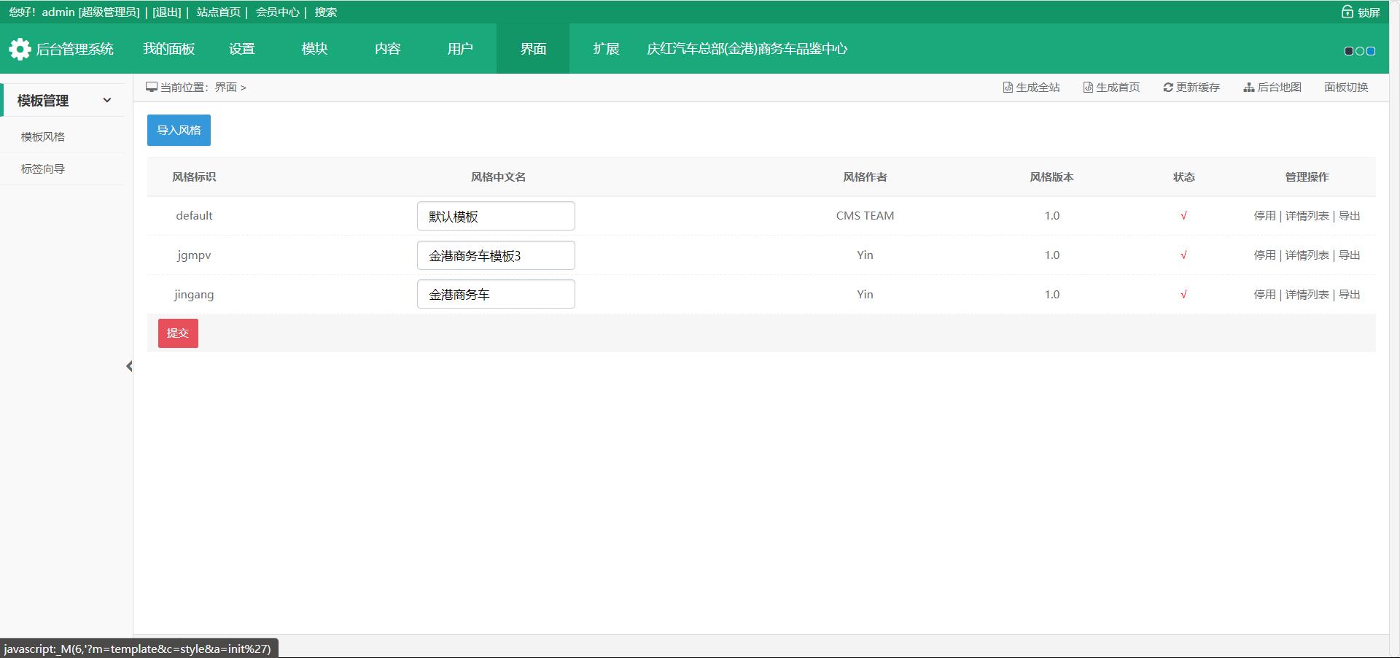1400x658 pixels.
Task: Click the lock screen padlock icon
Action: click(x=1347, y=12)
